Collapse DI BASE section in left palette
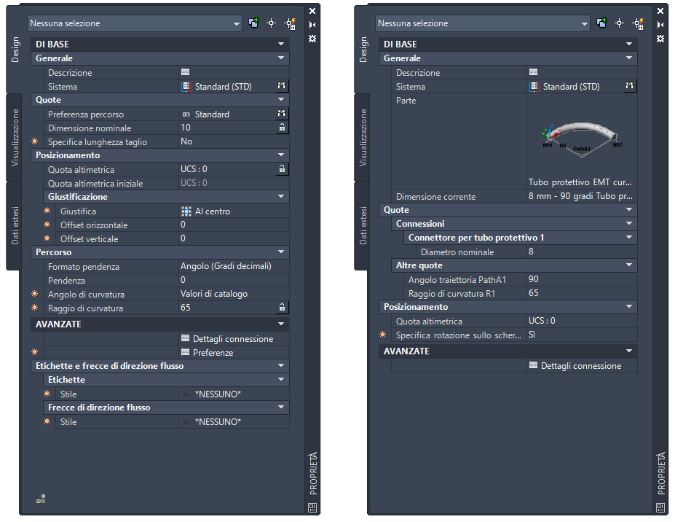The image size is (675, 522). click(x=281, y=44)
